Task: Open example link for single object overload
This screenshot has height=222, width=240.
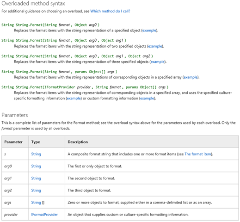Action: (149, 31)
